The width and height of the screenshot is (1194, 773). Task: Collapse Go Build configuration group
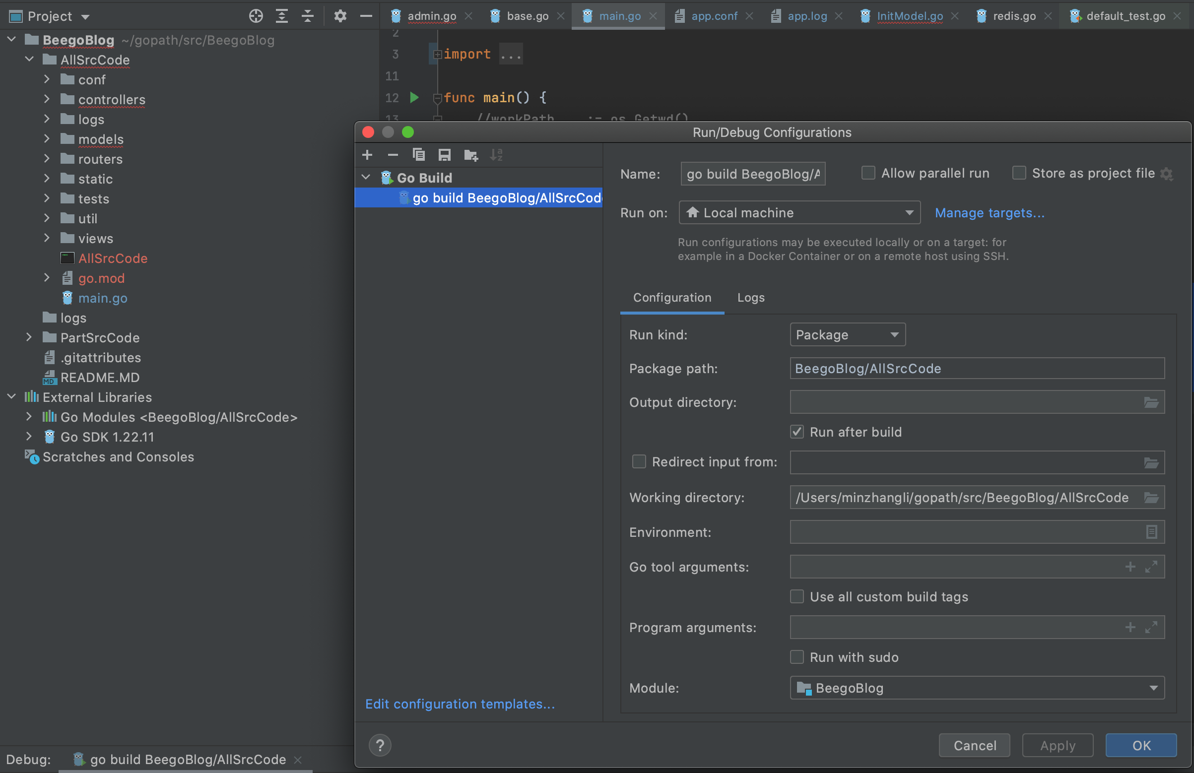point(366,178)
